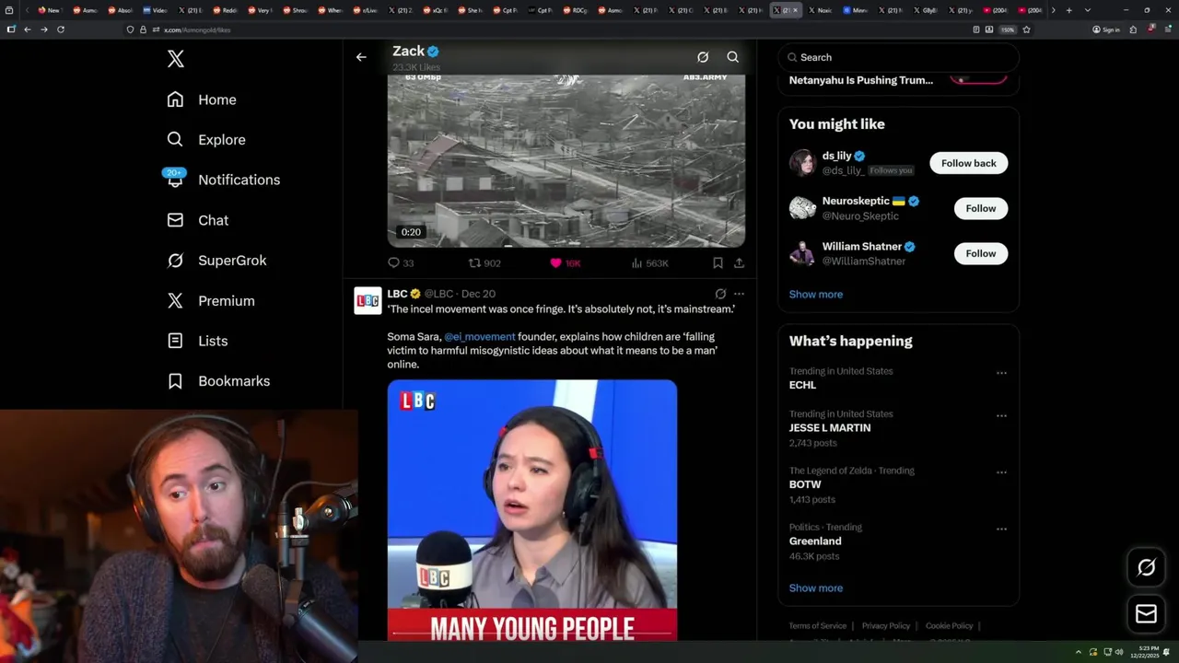
Task: Open the Privacy Policy link
Action: tap(886, 626)
